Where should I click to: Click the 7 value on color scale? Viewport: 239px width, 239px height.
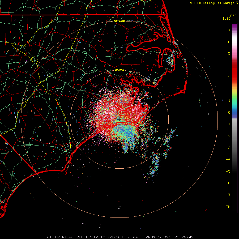click(x=229, y=30)
